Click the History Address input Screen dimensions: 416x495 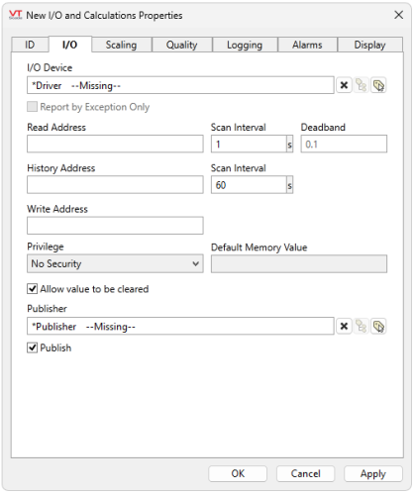(x=115, y=184)
